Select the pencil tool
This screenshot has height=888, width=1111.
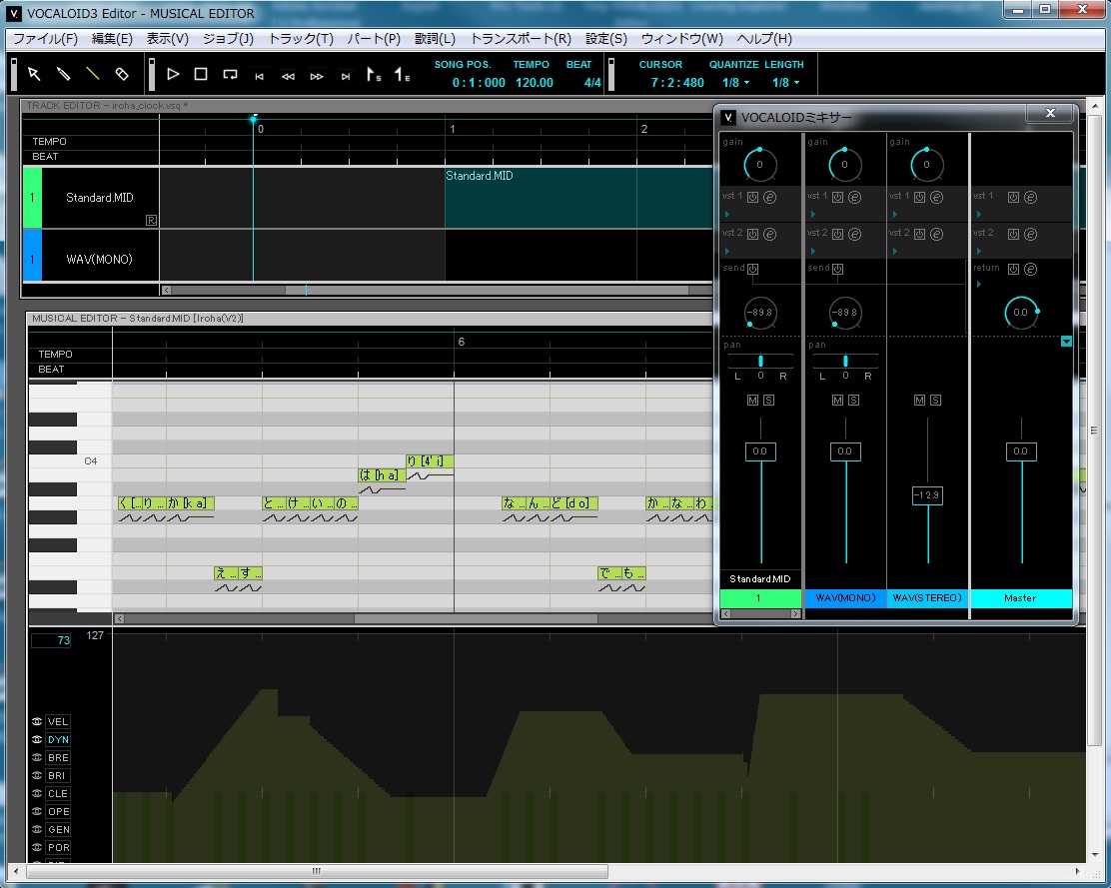(x=63, y=74)
